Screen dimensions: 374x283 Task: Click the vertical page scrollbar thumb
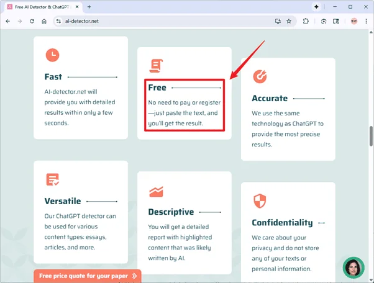pos(371,136)
